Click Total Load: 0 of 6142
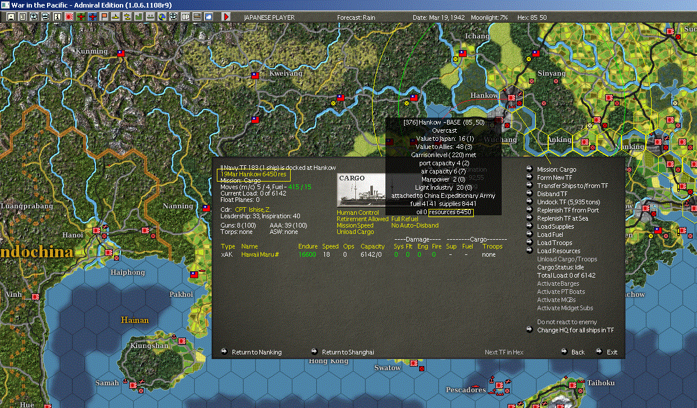Viewport: 697px width, 408px height. coord(566,275)
